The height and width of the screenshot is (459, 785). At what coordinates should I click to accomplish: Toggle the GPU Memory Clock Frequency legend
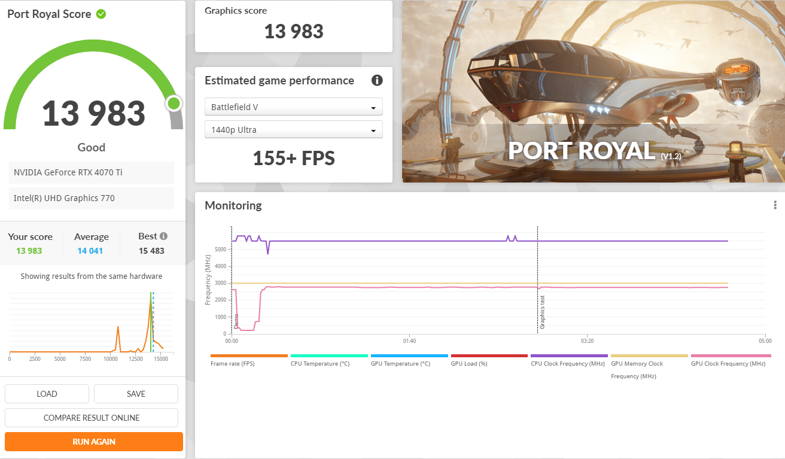pos(649,366)
